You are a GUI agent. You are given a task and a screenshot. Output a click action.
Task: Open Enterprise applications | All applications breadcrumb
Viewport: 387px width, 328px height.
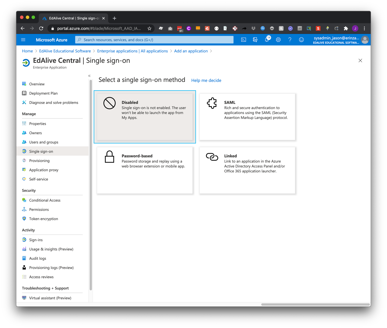[132, 51]
